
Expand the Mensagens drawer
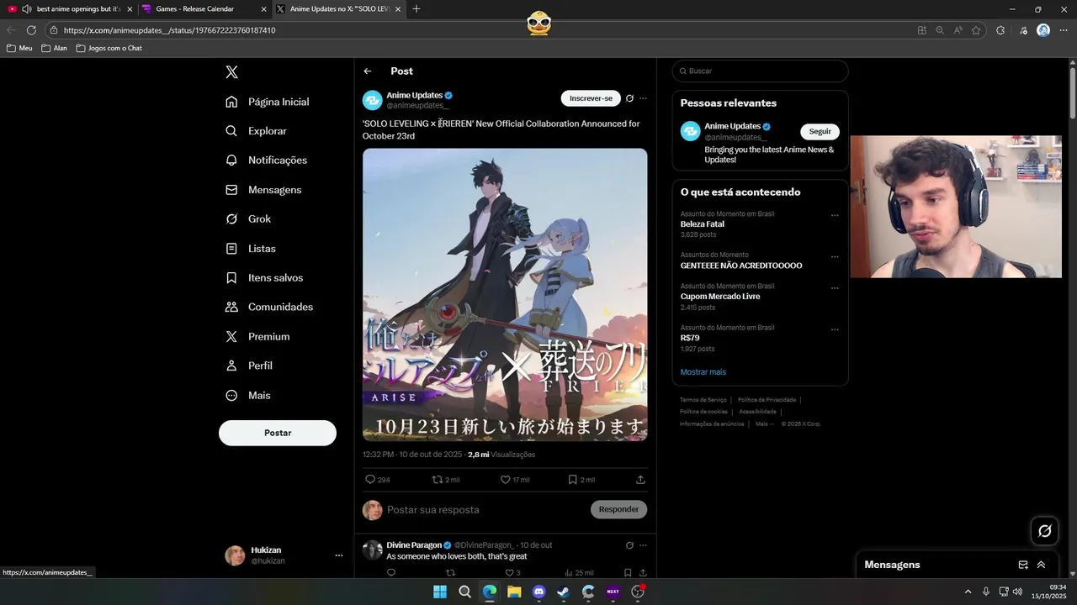pyautogui.click(x=1041, y=565)
